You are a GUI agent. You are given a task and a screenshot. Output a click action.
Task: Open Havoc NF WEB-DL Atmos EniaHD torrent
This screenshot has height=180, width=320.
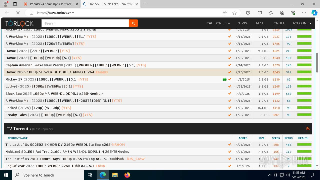click(56, 72)
